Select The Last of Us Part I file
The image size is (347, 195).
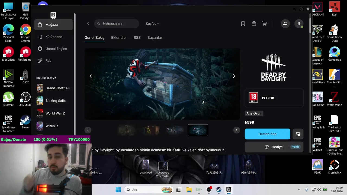(335, 124)
